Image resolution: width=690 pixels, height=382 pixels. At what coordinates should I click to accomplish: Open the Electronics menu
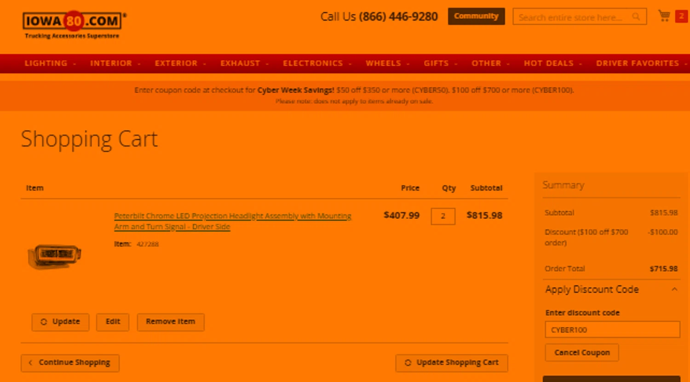317,63
